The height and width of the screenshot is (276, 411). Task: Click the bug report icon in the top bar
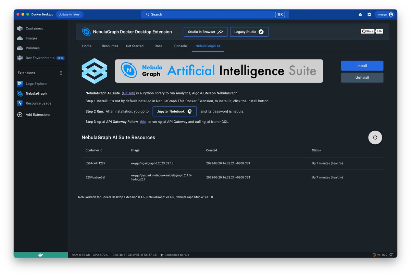pyautogui.click(x=360, y=14)
